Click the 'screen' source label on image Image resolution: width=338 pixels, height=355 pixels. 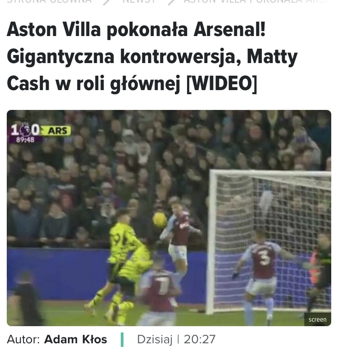317,319
